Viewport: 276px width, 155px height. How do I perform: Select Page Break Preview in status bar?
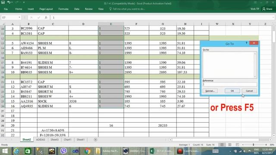pyautogui.click(x=237, y=145)
